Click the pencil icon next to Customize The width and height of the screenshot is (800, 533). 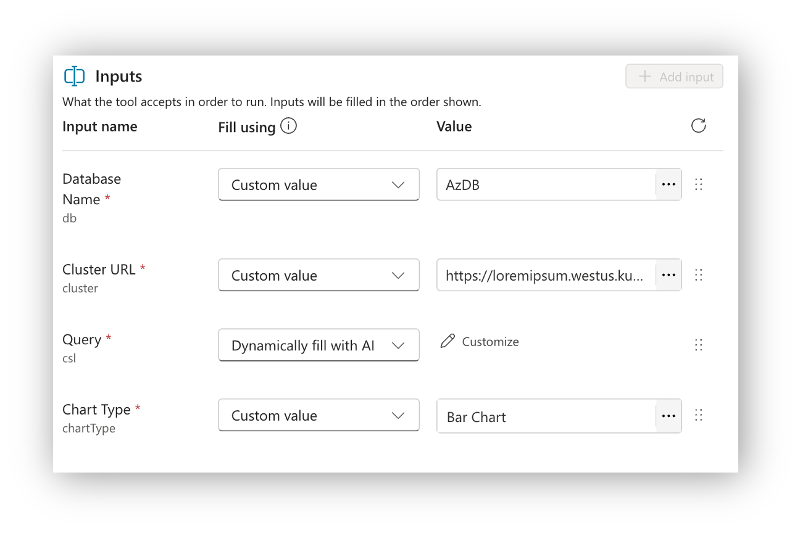point(448,341)
